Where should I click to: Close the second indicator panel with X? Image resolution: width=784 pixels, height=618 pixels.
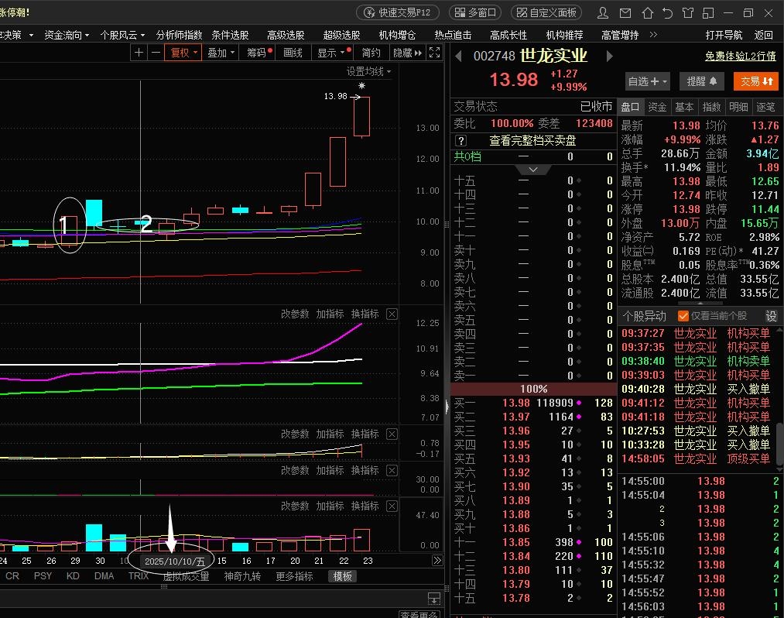point(392,434)
